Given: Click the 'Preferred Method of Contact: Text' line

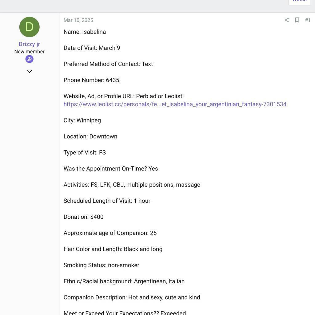Looking at the screenshot, I should (x=108, y=64).
